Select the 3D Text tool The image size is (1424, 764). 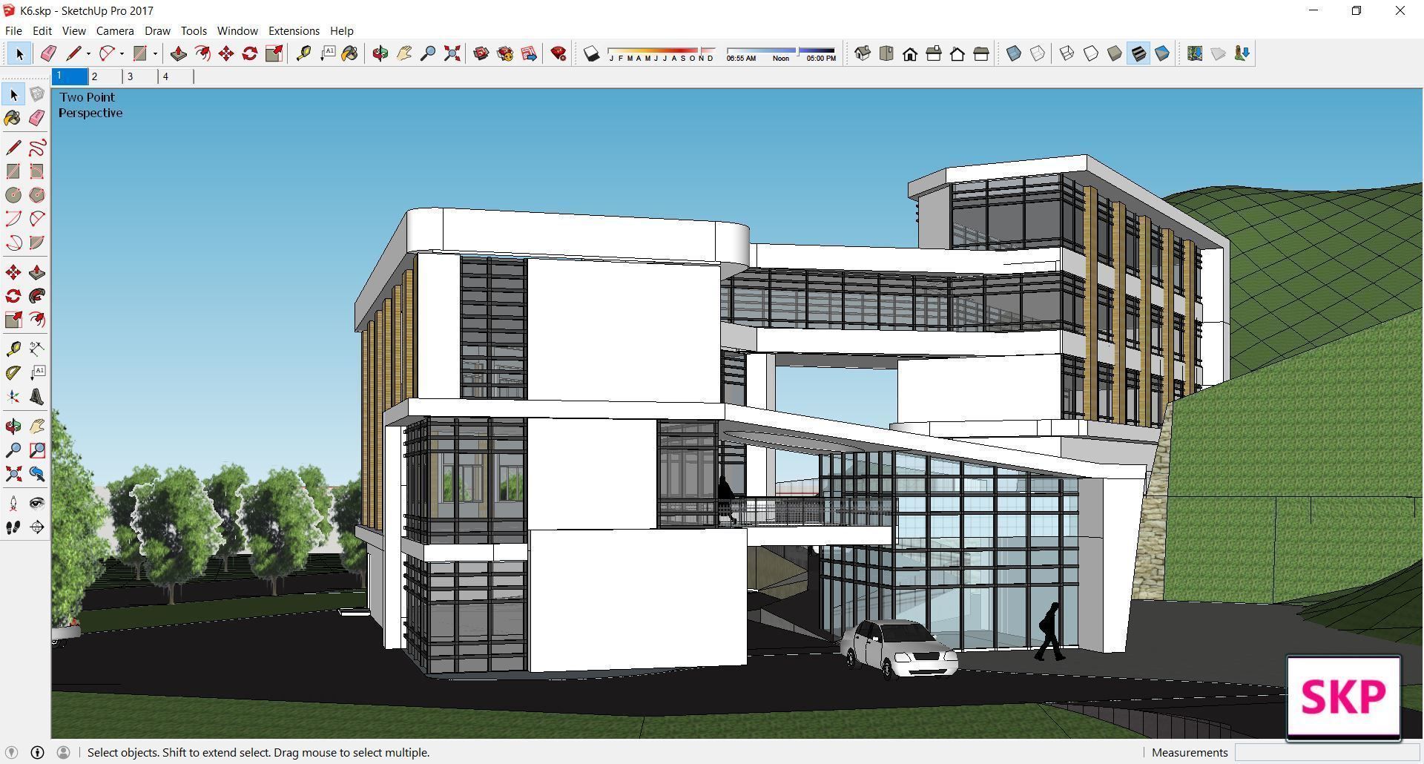(x=37, y=397)
